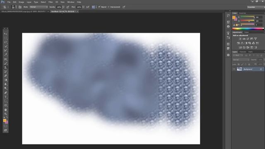Select the active Pattern Stamp tool

click(5, 67)
